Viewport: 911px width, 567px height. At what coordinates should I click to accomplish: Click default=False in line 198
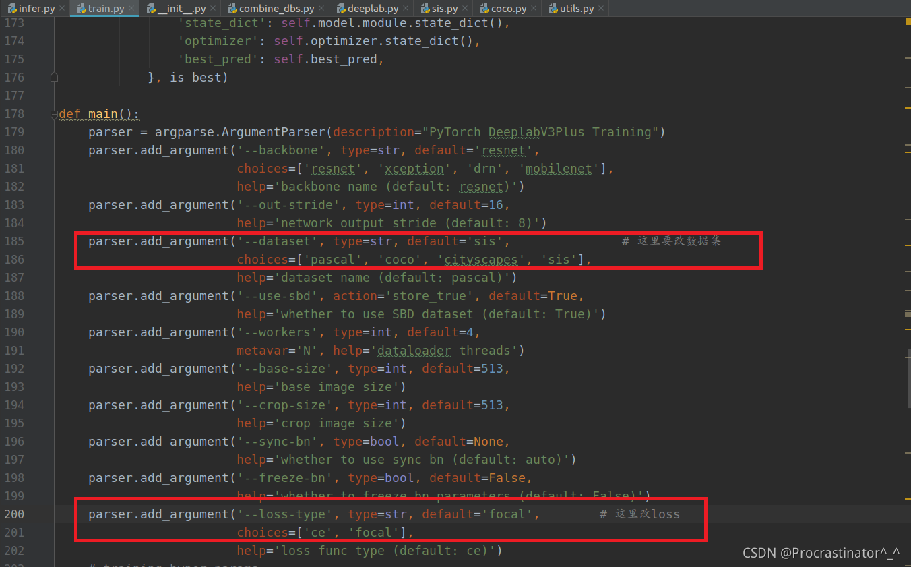[x=478, y=478]
